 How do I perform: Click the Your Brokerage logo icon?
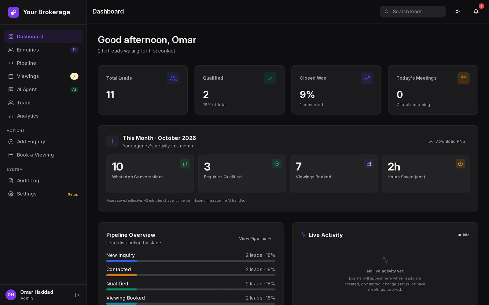click(x=13, y=12)
